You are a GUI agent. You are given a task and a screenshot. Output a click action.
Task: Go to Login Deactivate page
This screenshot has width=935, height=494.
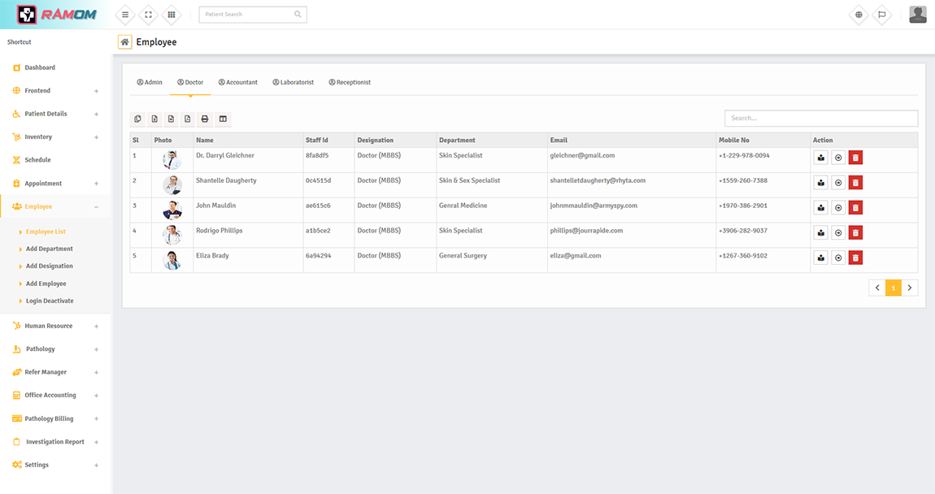click(50, 301)
